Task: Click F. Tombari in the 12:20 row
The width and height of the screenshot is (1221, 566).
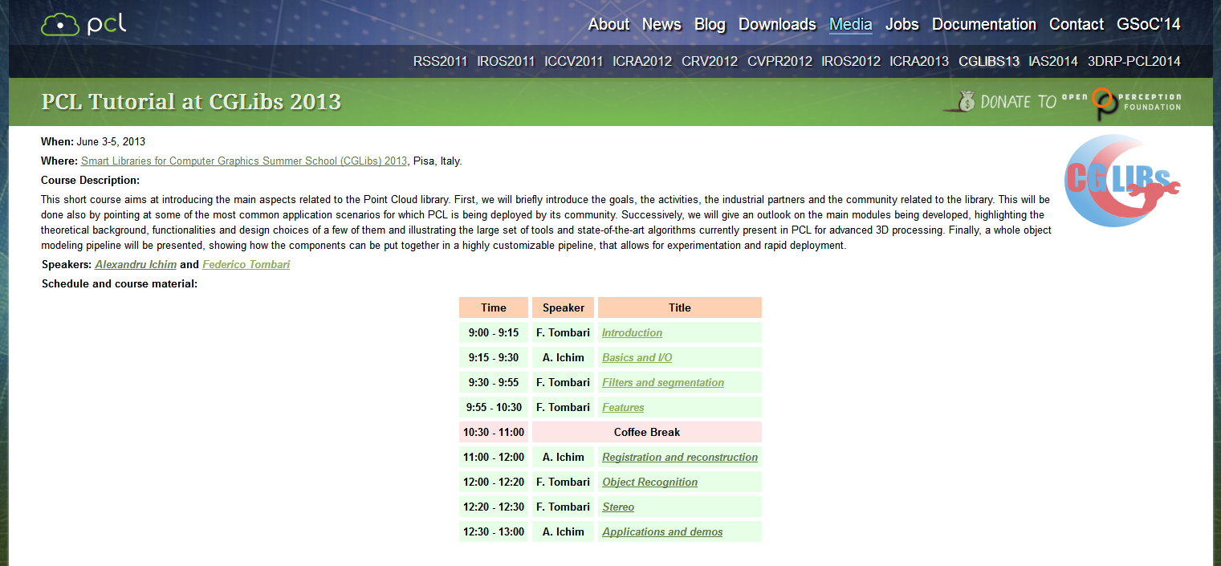Action: tap(563, 507)
